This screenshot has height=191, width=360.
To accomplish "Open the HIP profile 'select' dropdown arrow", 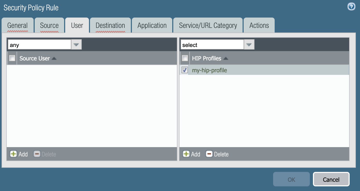I will [249, 45].
